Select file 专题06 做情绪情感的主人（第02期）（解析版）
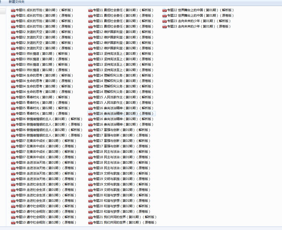Viewport: 282px width, 230px height. pos(47,130)
